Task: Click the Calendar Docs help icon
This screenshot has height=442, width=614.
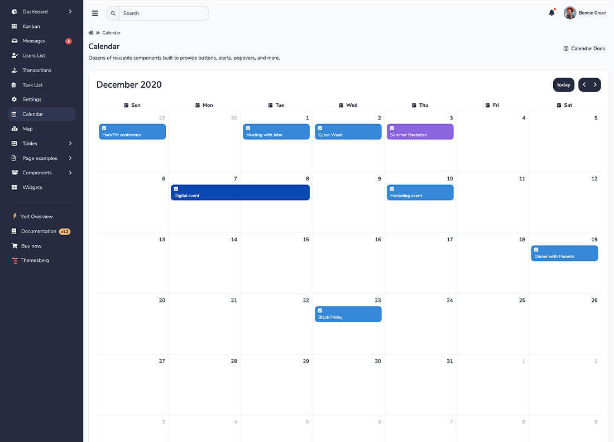Action: click(x=566, y=49)
